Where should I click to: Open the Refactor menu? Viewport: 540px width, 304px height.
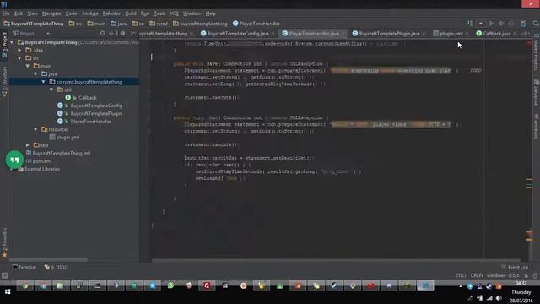point(111,14)
